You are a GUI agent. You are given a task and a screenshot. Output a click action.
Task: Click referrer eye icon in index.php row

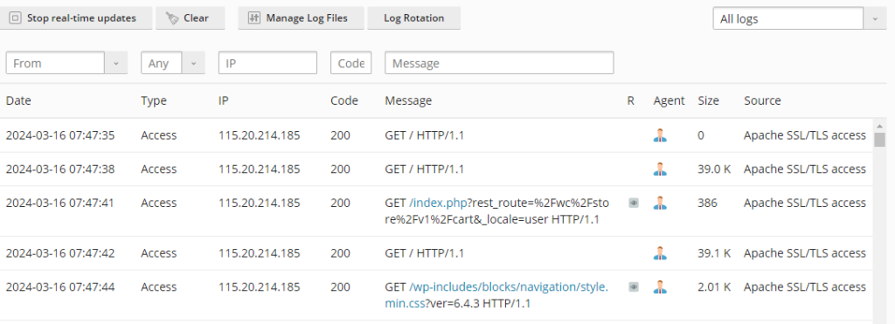(634, 203)
